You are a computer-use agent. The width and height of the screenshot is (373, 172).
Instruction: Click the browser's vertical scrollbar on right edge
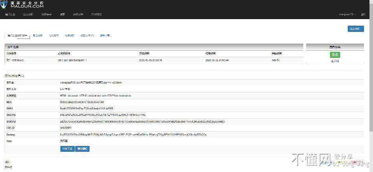(371, 86)
